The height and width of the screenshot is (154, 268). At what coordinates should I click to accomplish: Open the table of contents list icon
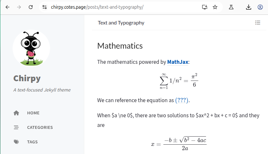coord(258,23)
